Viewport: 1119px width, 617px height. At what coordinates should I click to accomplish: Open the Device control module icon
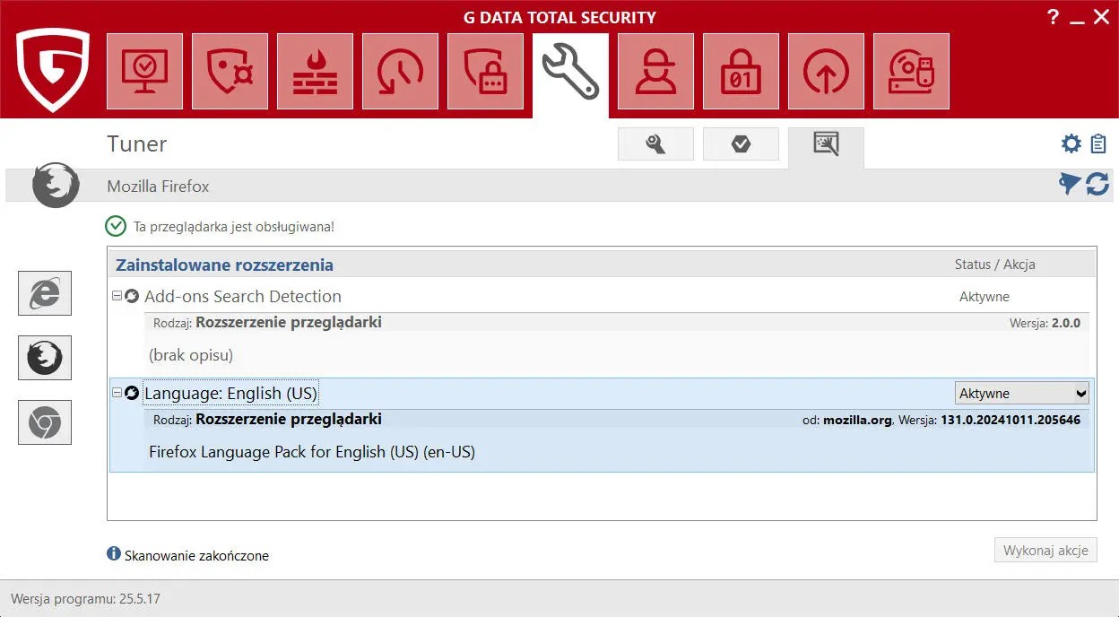click(911, 72)
